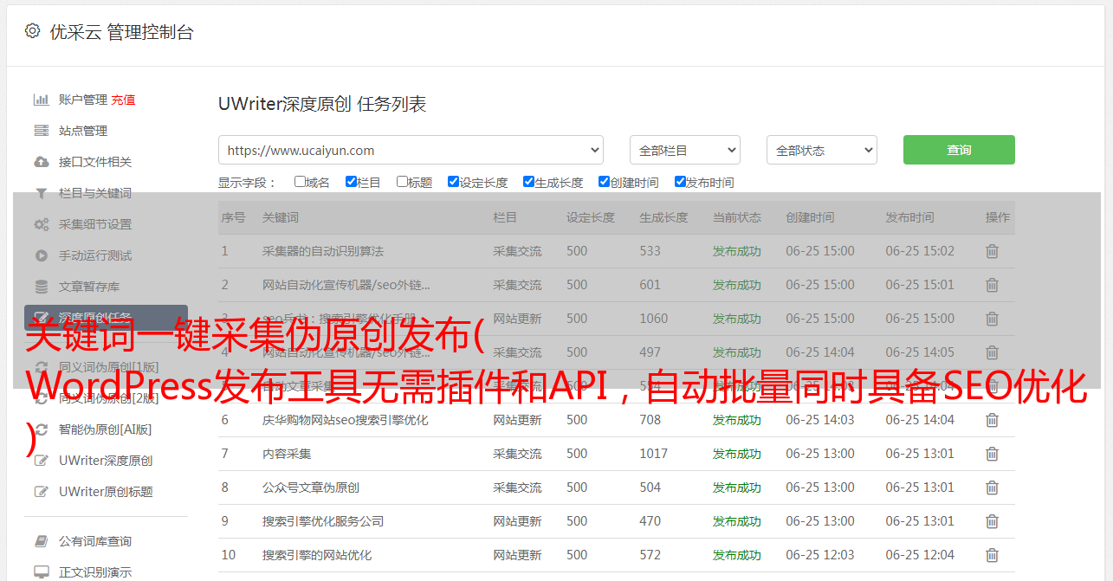
Task: Delete the 搜索引擎的网站优化 task via trash icon
Action: click(993, 555)
